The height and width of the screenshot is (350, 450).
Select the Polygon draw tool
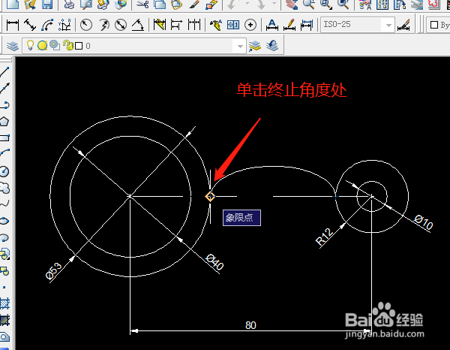click(x=5, y=122)
